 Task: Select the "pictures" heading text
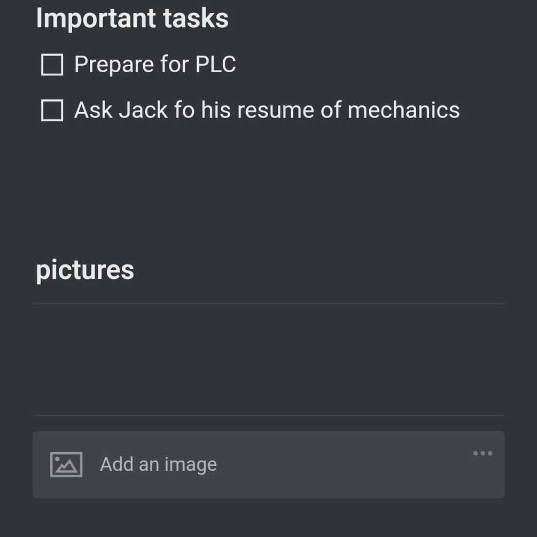(x=85, y=269)
